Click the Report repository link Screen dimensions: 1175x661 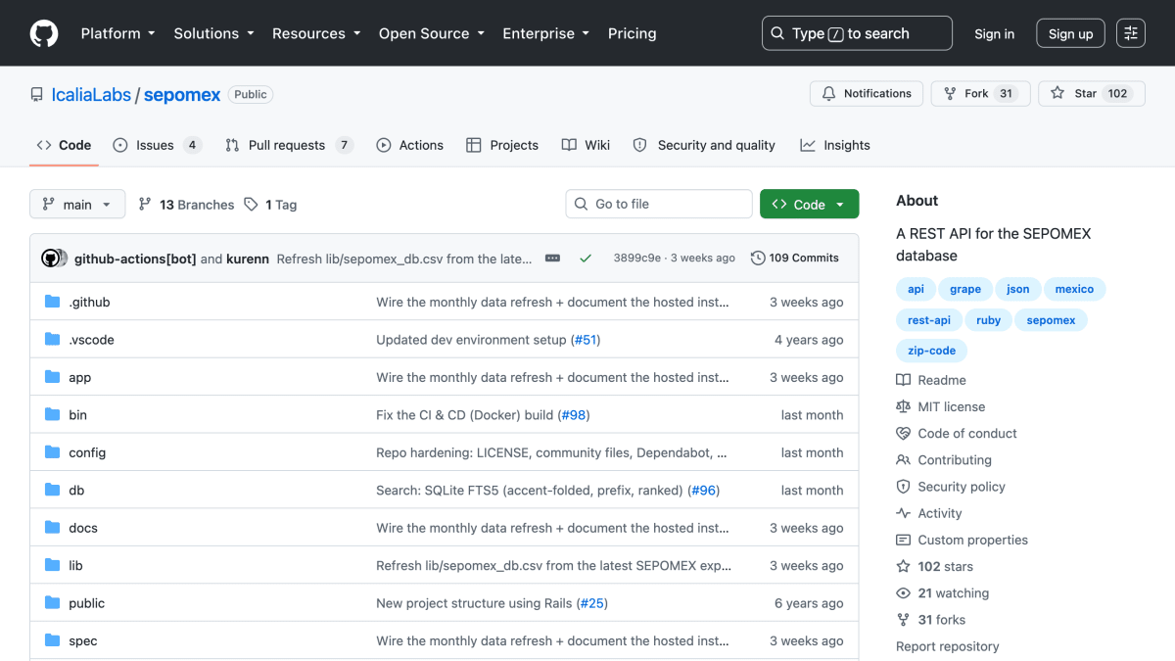(x=948, y=646)
